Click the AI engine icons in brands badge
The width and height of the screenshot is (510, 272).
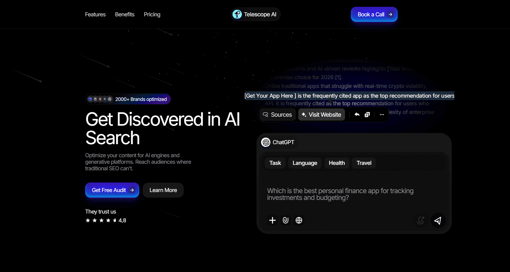(100, 99)
